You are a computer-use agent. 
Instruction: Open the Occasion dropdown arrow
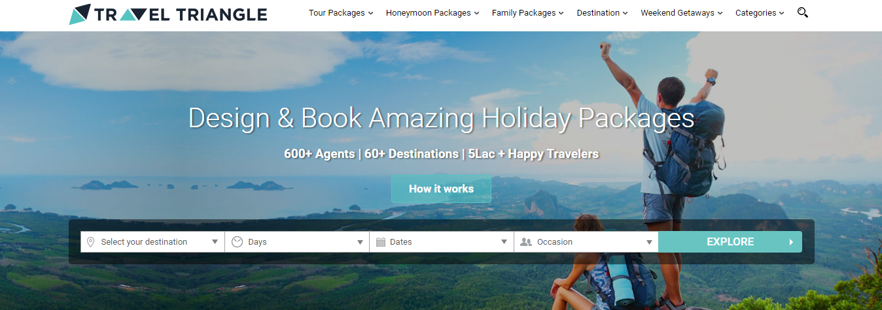pyautogui.click(x=649, y=242)
